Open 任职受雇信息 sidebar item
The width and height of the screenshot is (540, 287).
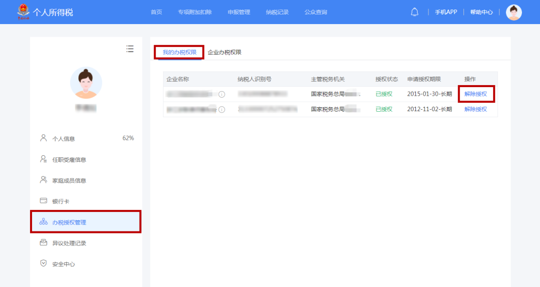click(x=69, y=160)
